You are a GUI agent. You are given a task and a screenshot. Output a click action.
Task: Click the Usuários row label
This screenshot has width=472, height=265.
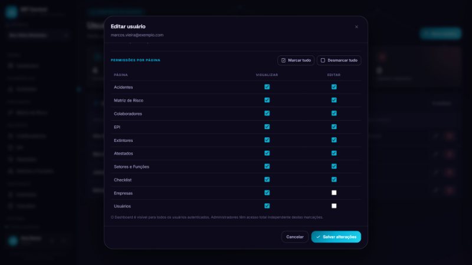click(122, 206)
